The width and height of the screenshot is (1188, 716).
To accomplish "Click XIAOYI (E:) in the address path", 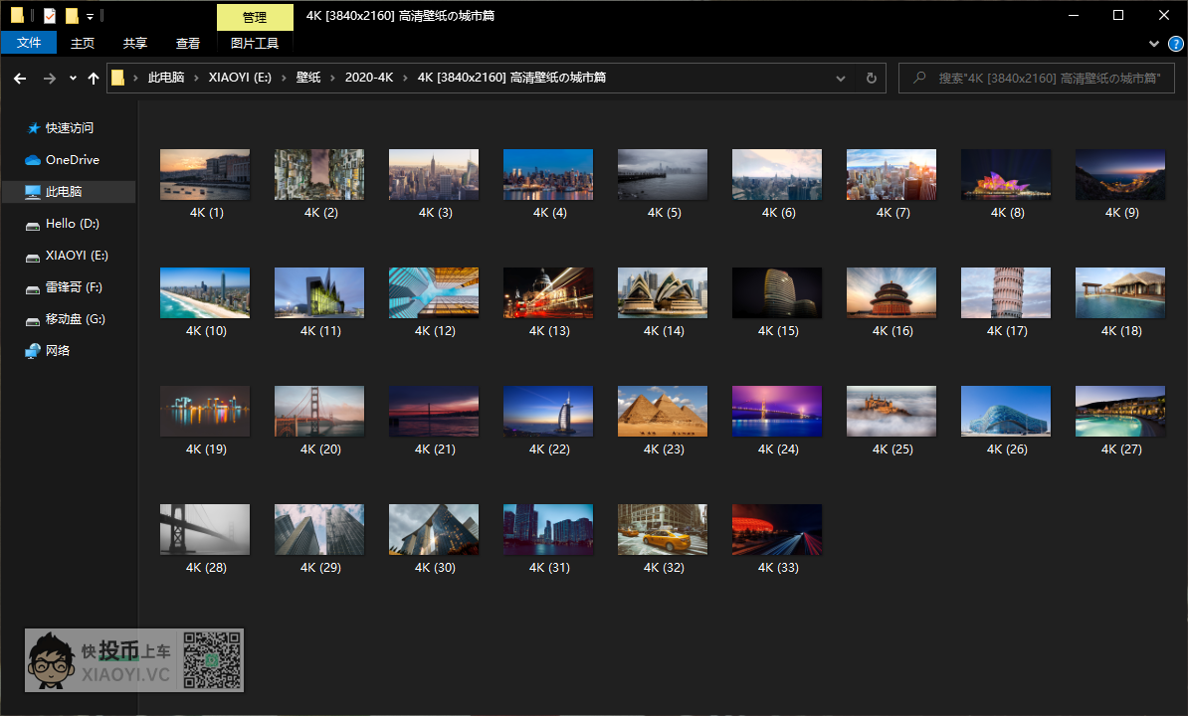I will tap(239, 78).
